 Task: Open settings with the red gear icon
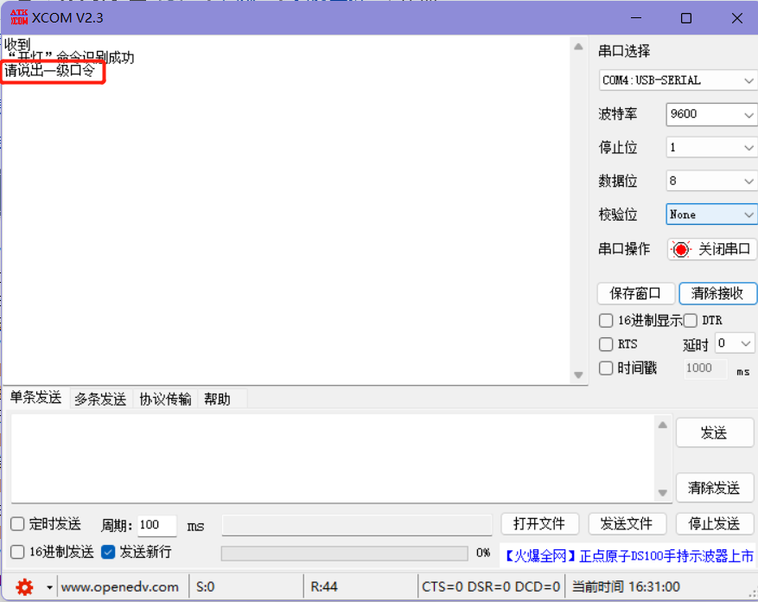pyautogui.click(x=24, y=587)
